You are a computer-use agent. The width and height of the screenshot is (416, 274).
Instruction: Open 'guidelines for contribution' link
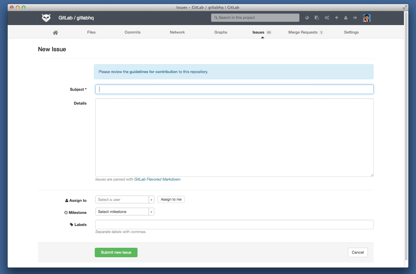click(x=153, y=72)
